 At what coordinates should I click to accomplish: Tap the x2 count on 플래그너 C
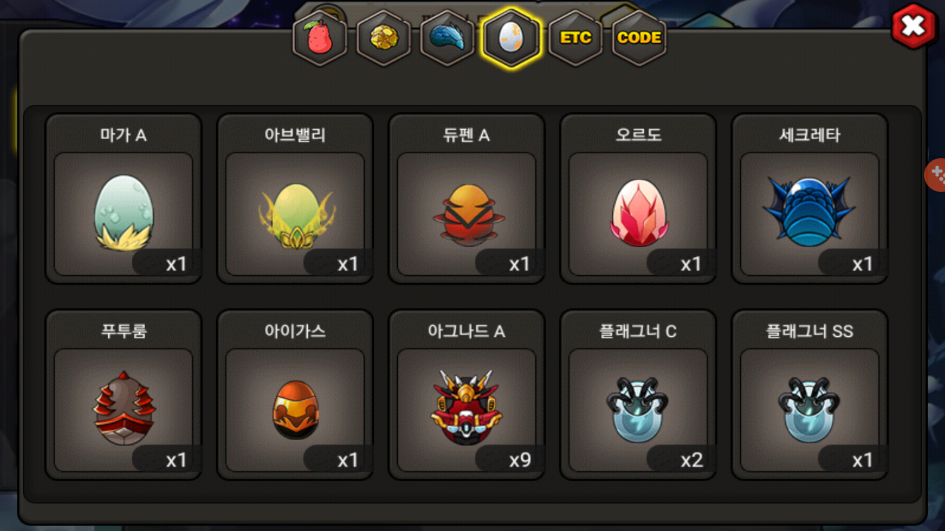pos(692,460)
